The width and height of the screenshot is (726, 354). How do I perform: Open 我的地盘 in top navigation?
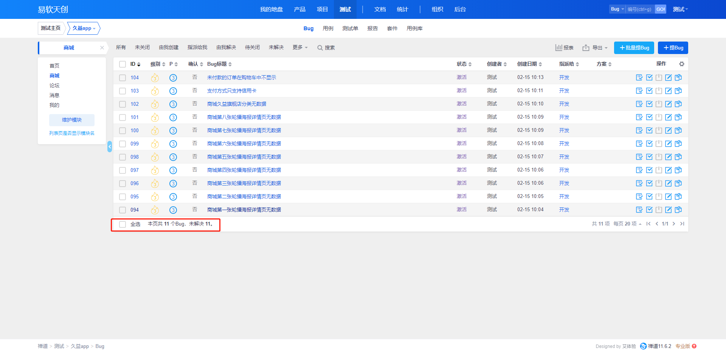point(271,9)
